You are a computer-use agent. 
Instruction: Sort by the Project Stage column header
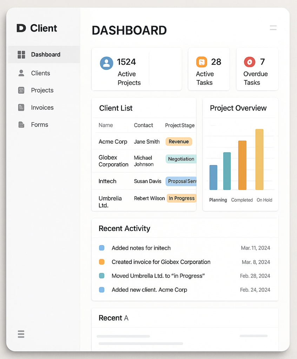[179, 125]
